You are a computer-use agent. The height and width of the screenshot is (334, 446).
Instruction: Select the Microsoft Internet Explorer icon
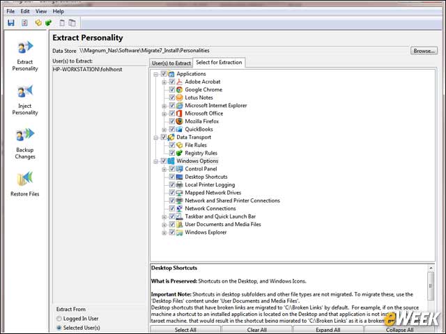pyautogui.click(x=179, y=106)
